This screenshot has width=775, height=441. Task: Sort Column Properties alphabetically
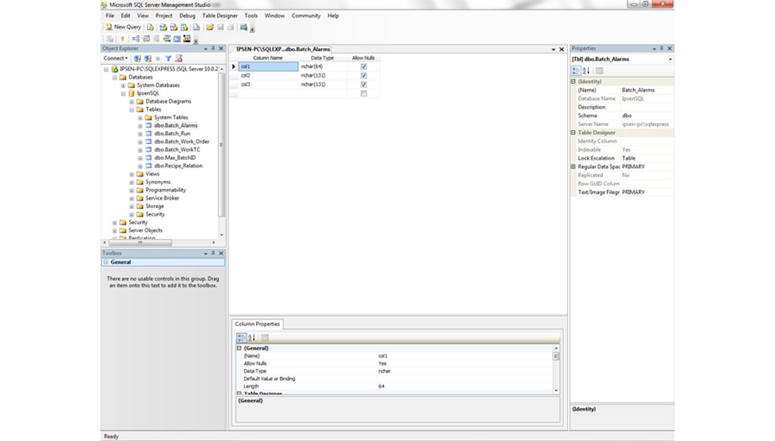click(x=252, y=338)
